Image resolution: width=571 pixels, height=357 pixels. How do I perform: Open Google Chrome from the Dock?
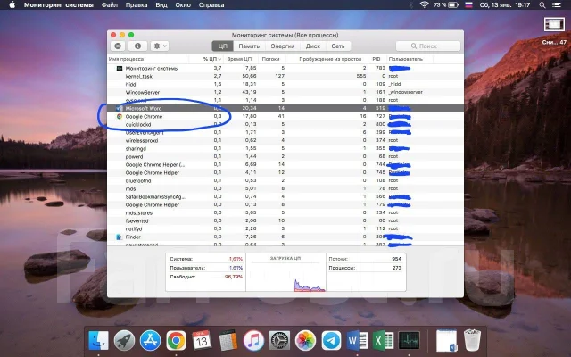point(176,341)
